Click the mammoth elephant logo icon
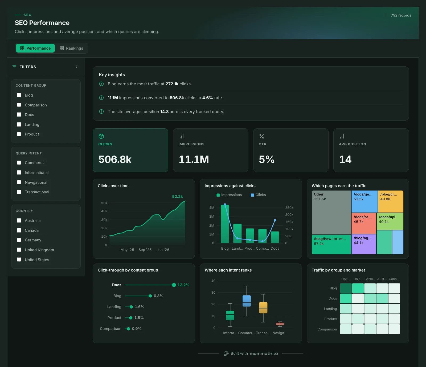426x367 pixels. [226, 354]
